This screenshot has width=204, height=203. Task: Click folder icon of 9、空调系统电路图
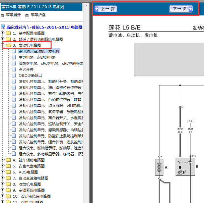pos(8,190)
